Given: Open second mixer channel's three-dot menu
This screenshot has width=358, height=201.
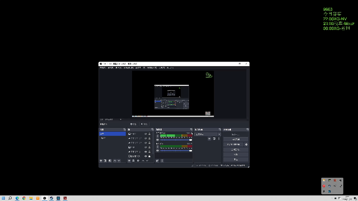Looking at the screenshot, I should [x=158, y=147].
